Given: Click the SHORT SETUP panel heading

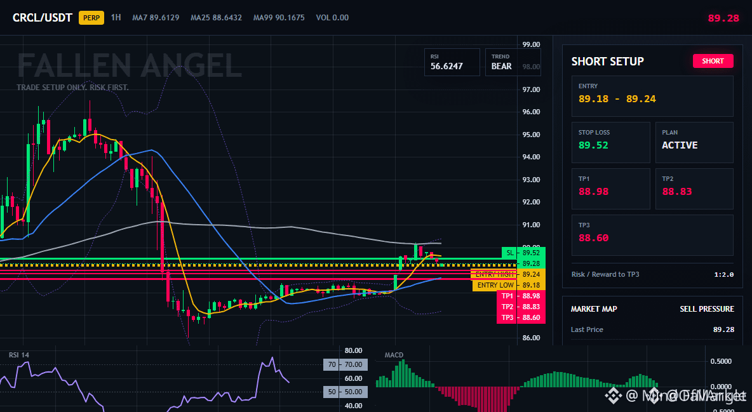Looking at the screenshot, I should [607, 62].
